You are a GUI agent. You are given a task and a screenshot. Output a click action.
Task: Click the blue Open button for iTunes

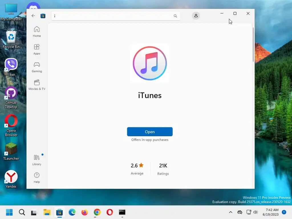[x=150, y=132]
